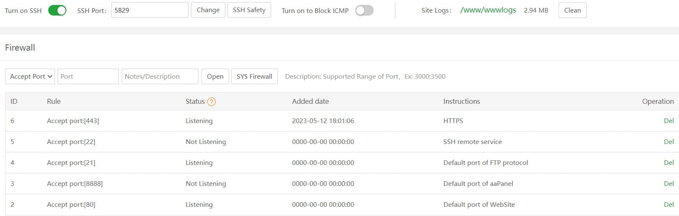Open the SYS Firewall button
The width and height of the screenshot is (679, 216).
point(254,77)
